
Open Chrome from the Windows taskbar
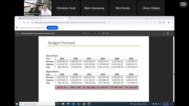[x=84, y=104]
